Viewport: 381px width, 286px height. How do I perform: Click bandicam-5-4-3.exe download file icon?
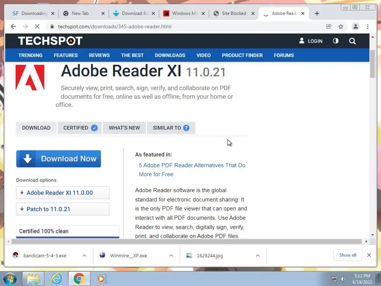(16, 255)
